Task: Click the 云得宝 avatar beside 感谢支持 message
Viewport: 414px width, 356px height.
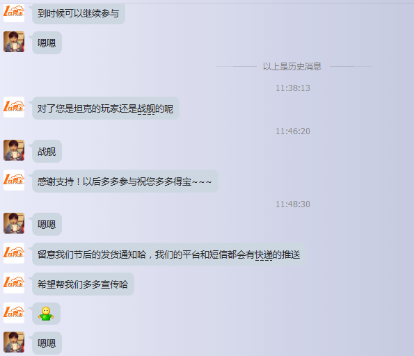Action: point(14,180)
